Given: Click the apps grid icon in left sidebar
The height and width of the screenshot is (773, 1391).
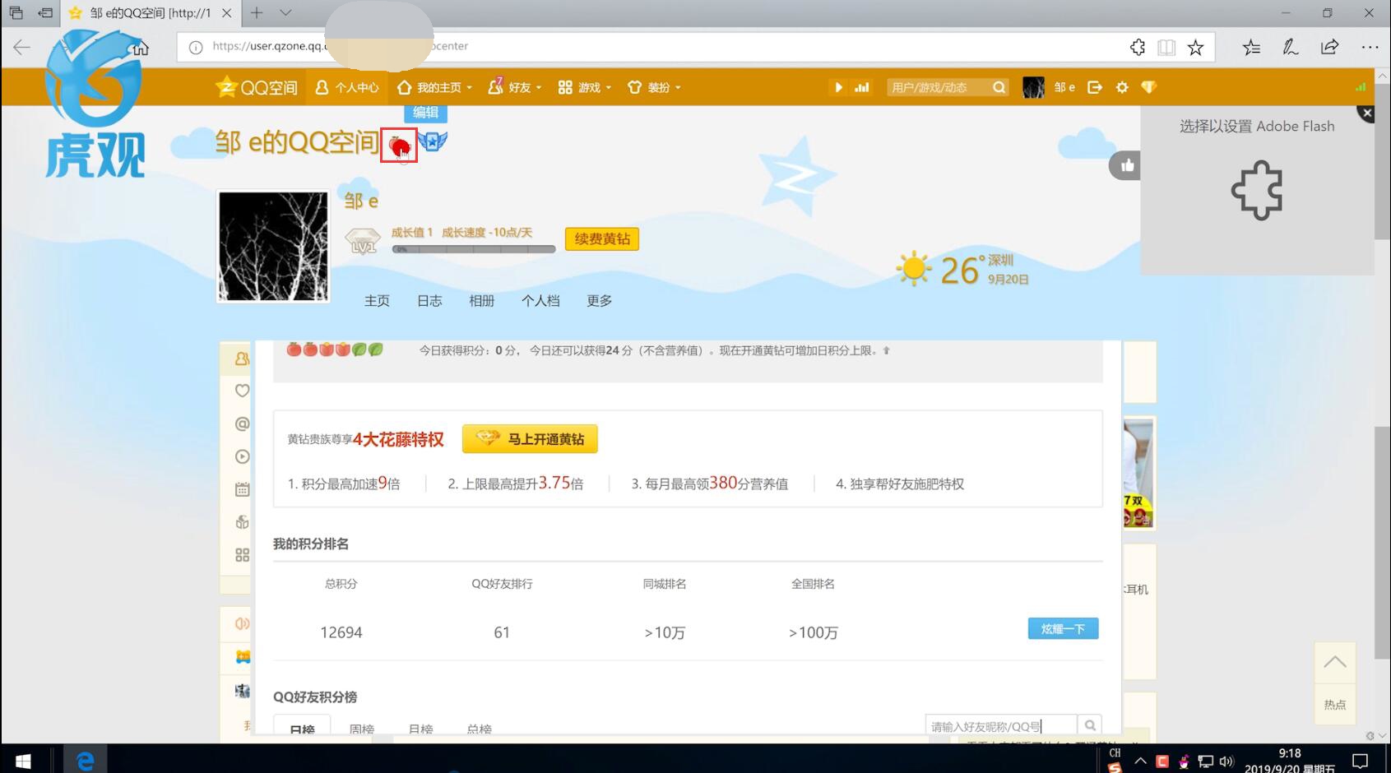Looking at the screenshot, I should point(242,555).
